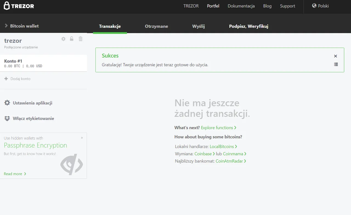
Task: Click Portfel in the top navigation
Action: click(x=213, y=6)
